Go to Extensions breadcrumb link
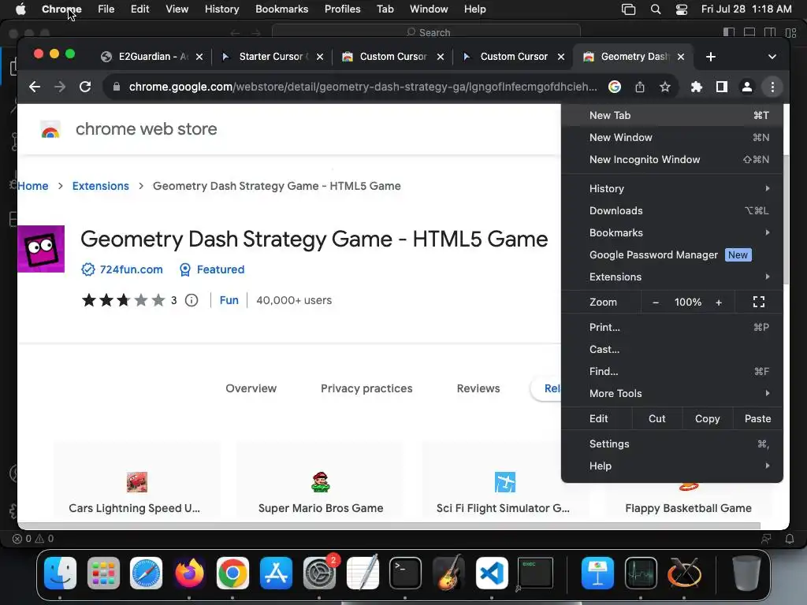 click(100, 186)
